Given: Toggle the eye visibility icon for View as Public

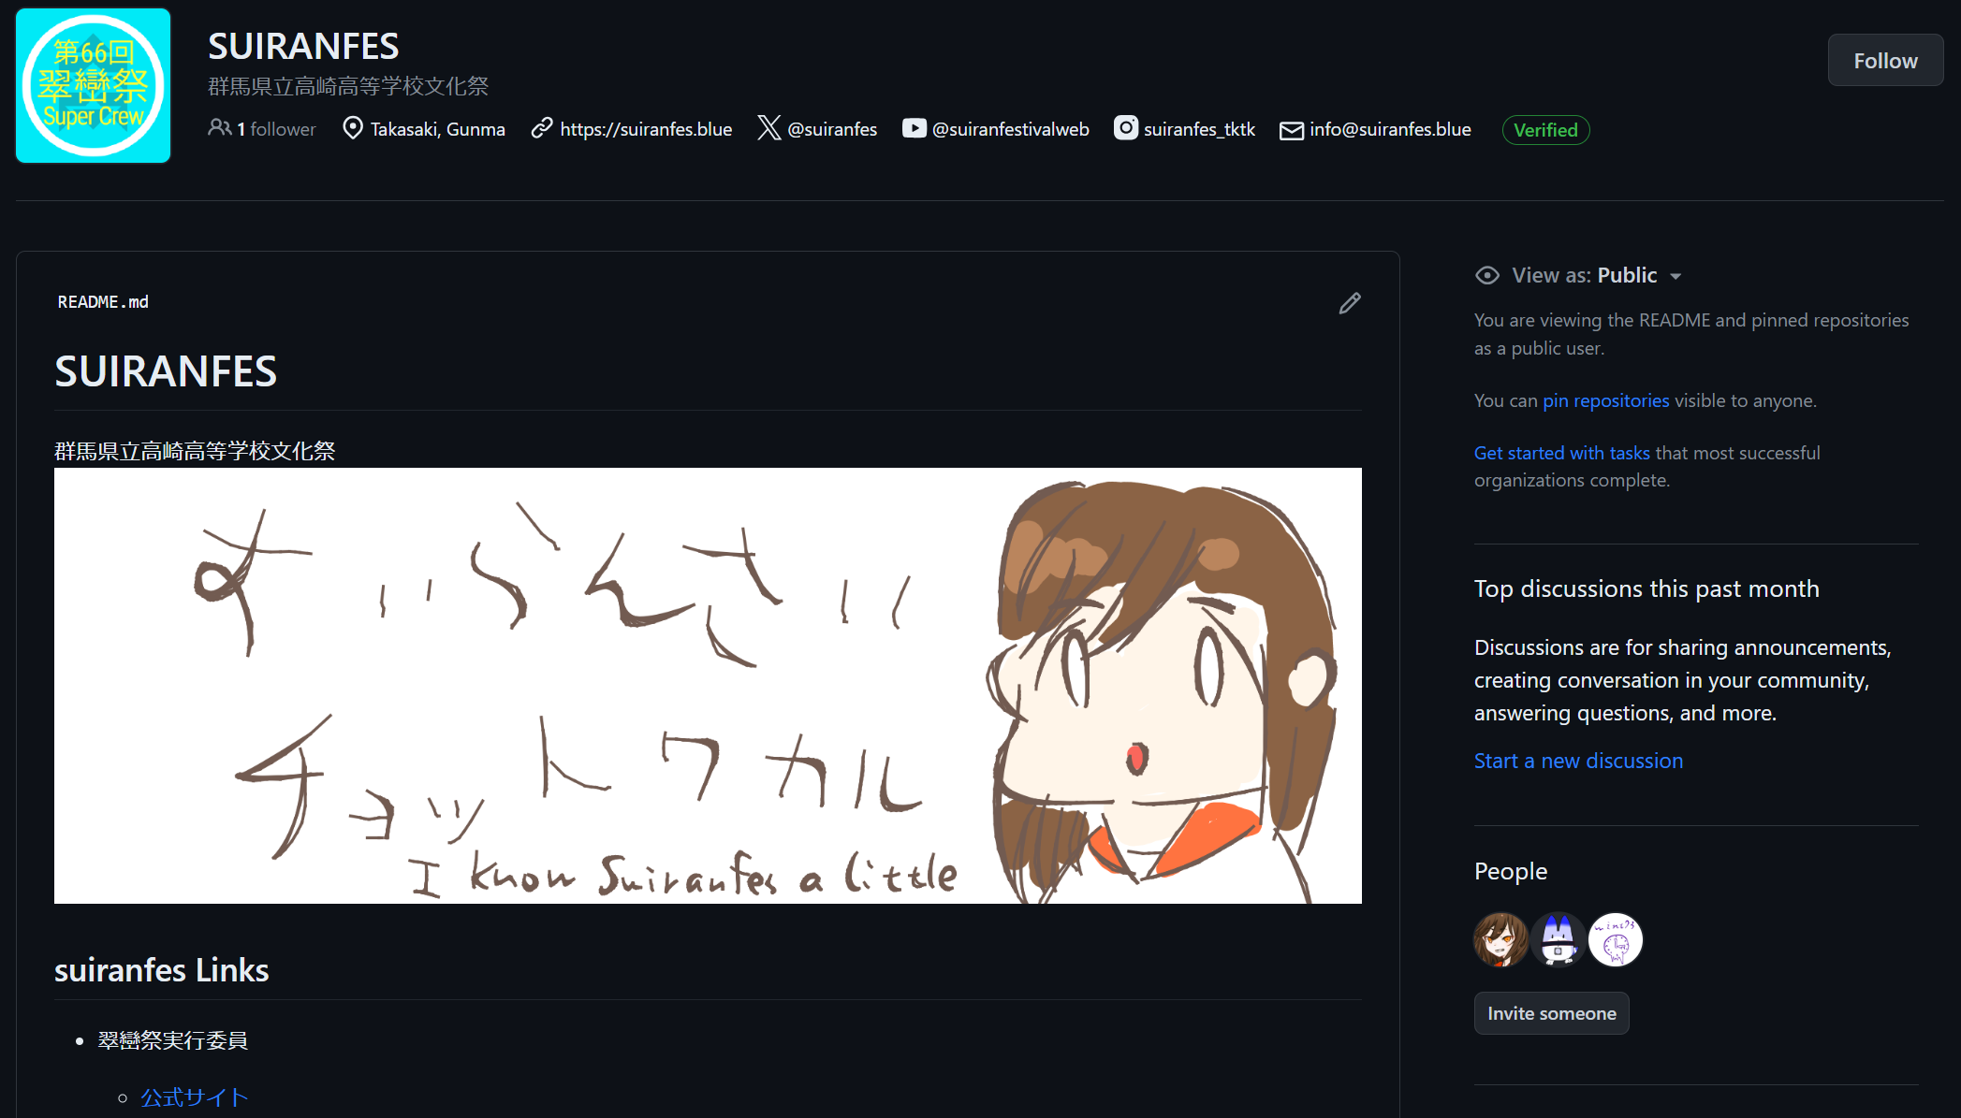Looking at the screenshot, I should click(x=1485, y=276).
